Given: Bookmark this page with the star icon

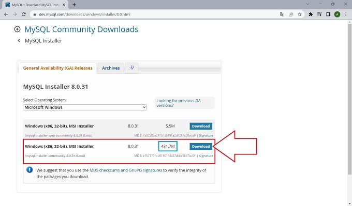Looking at the screenshot, I should [x=300, y=14].
